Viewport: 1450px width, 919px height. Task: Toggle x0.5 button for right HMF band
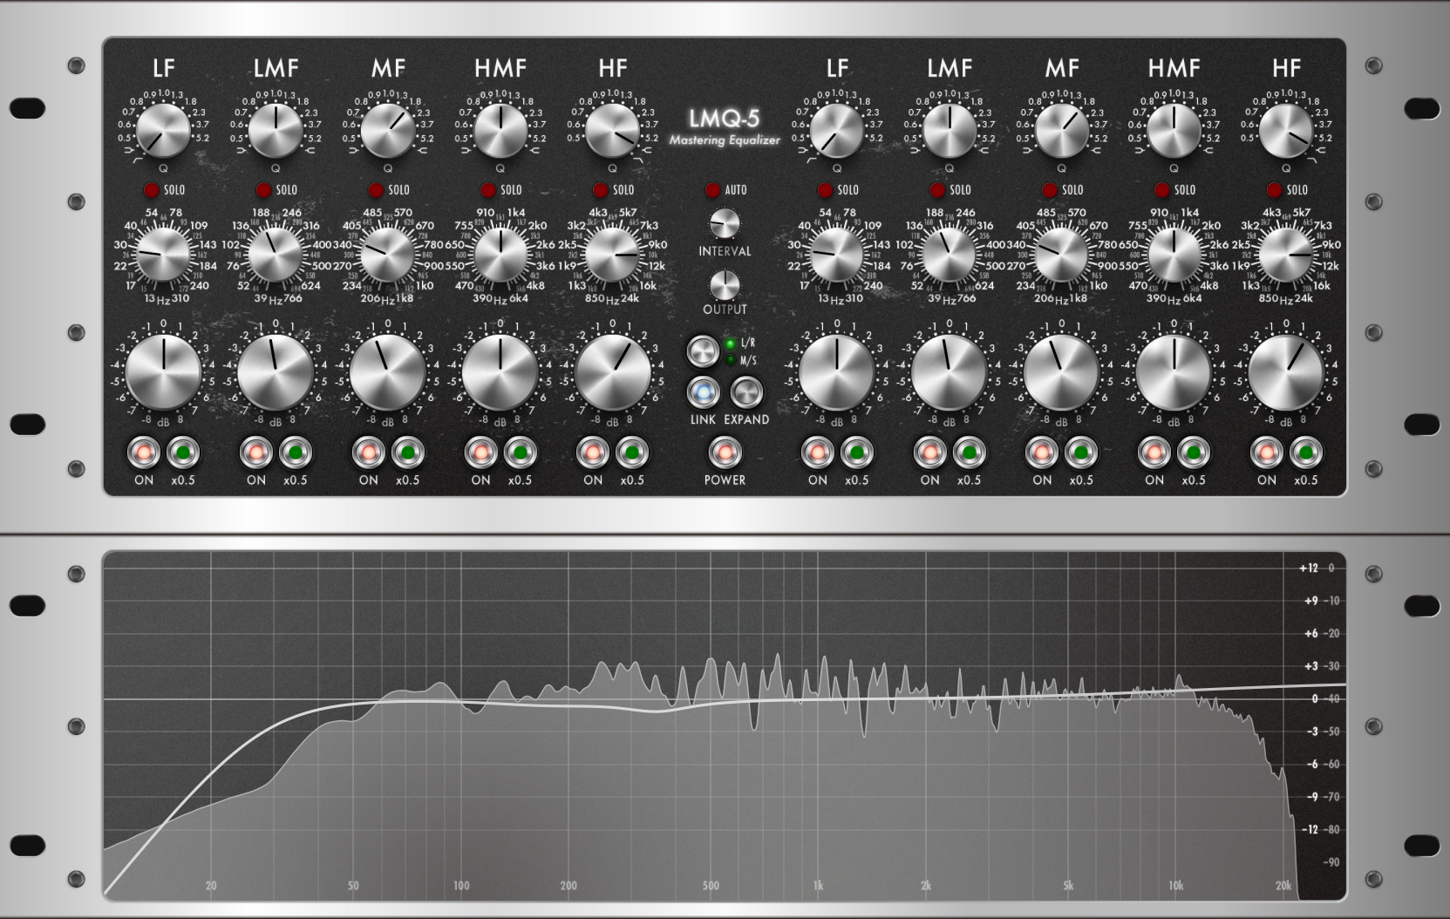(x=1194, y=453)
